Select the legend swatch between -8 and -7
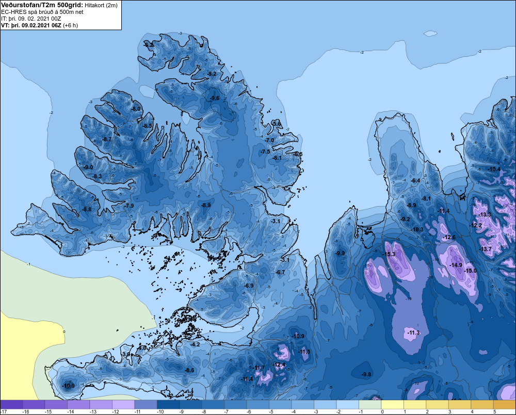 (x=213, y=405)
